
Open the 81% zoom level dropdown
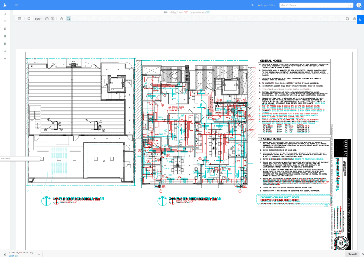click(x=38, y=19)
